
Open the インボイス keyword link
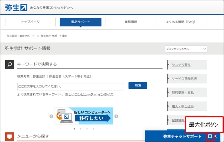pyautogui.click(x=106, y=94)
